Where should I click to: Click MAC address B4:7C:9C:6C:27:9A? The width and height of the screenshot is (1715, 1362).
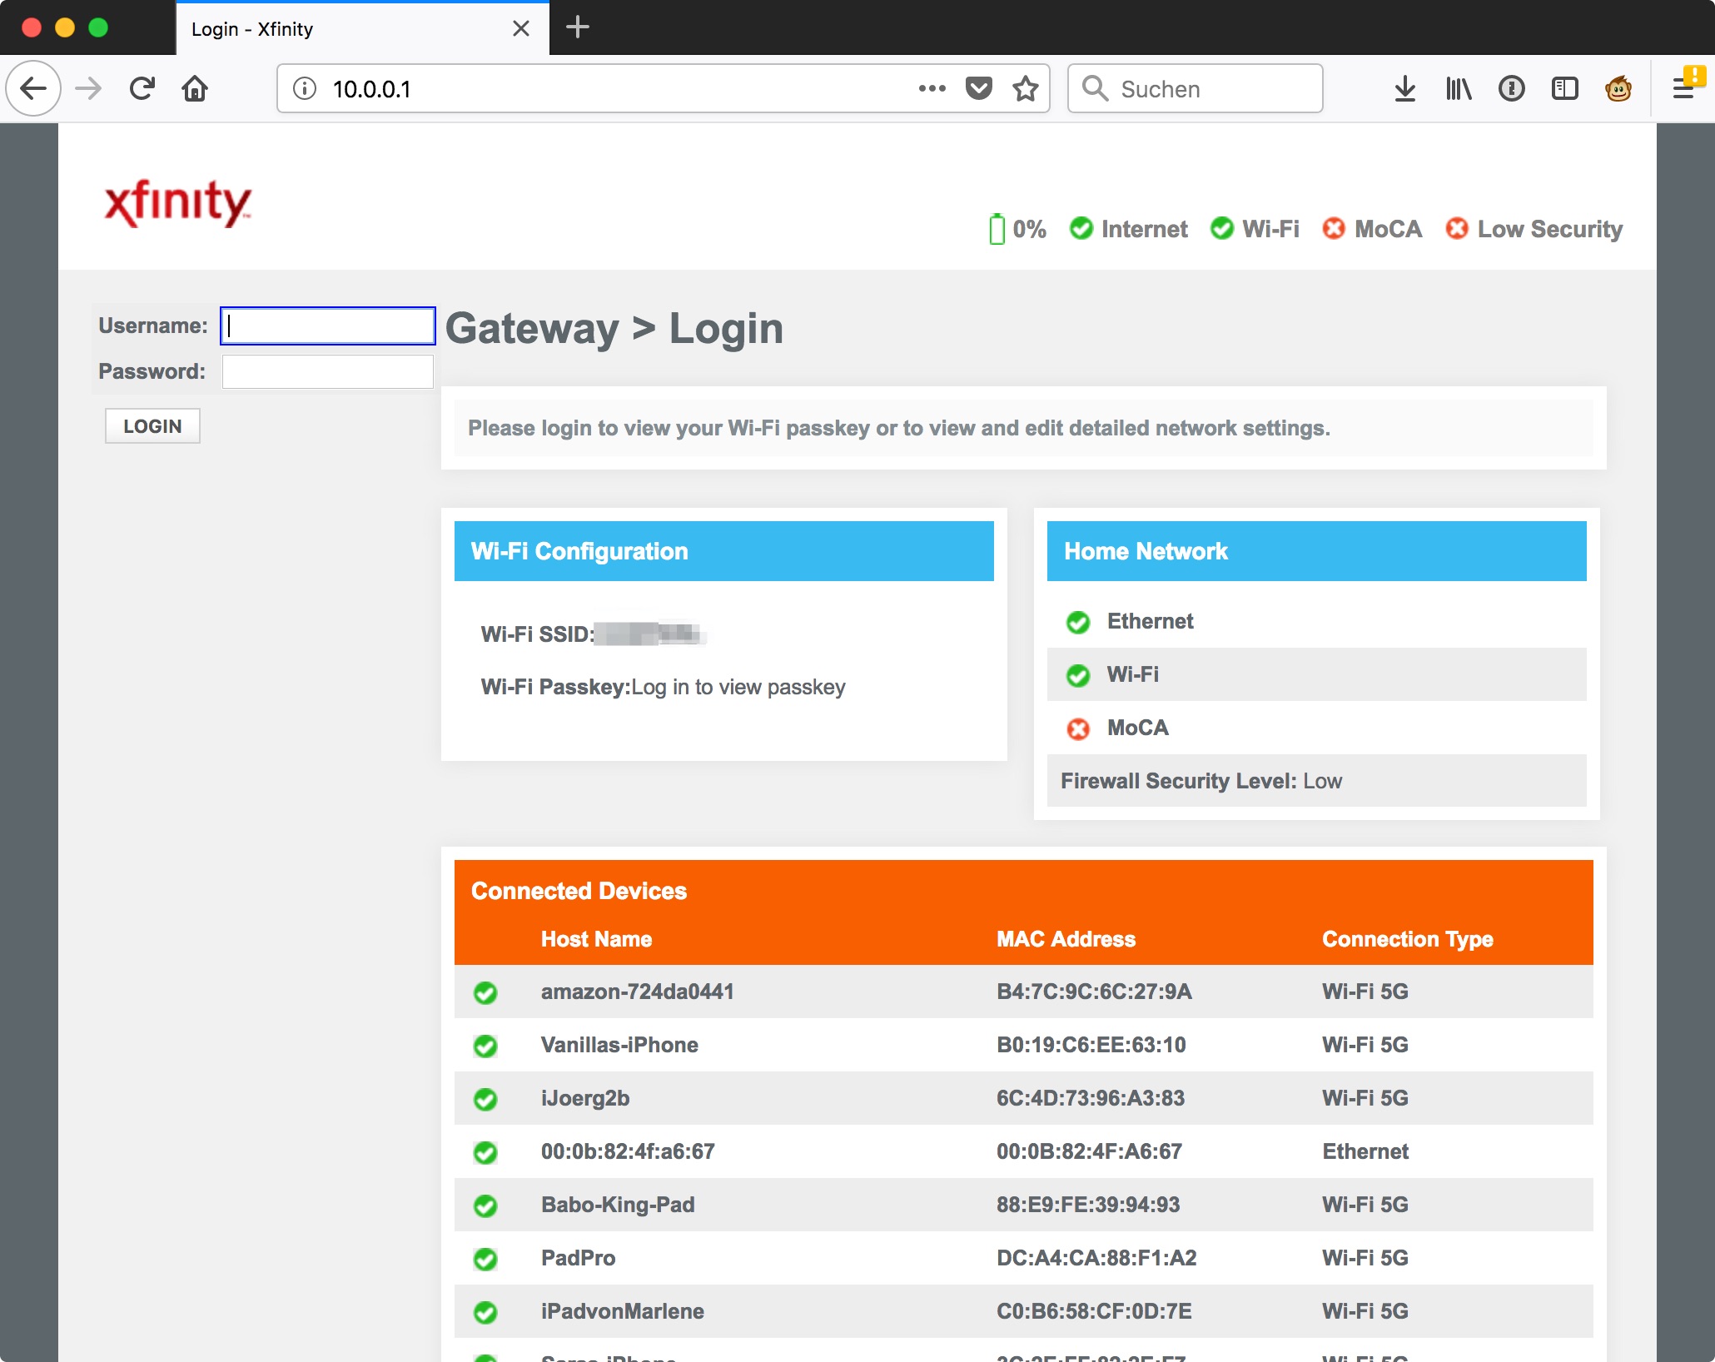[1094, 992]
